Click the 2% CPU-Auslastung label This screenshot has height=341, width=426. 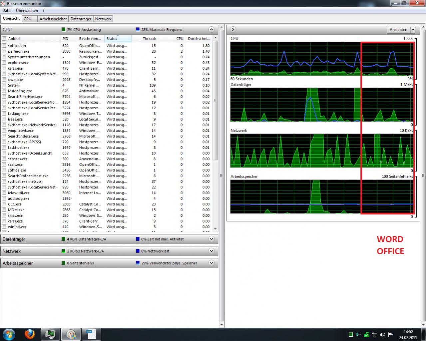[x=84, y=30]
